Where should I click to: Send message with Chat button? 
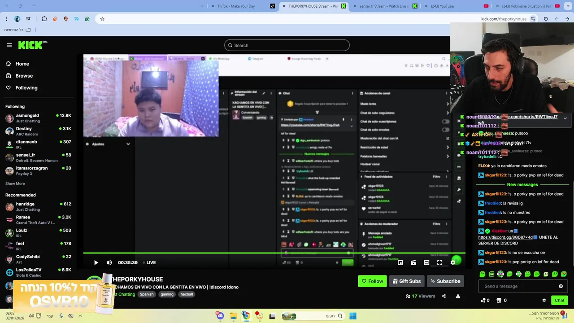point(559,300)
